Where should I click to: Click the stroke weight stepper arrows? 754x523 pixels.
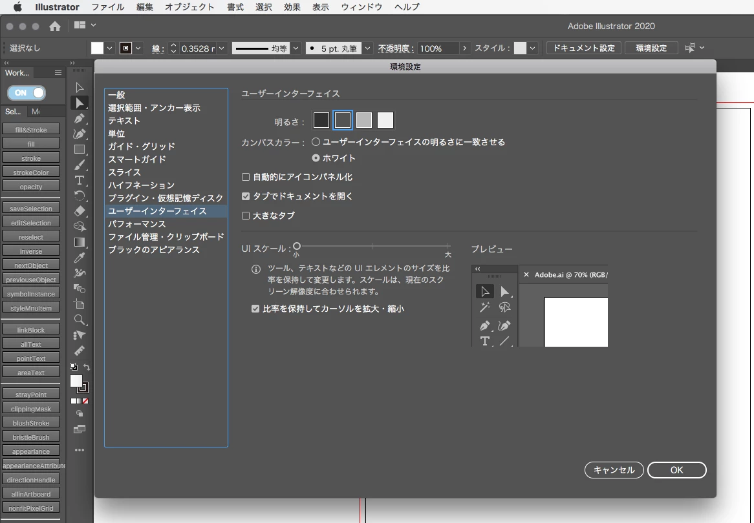[173, 48]
